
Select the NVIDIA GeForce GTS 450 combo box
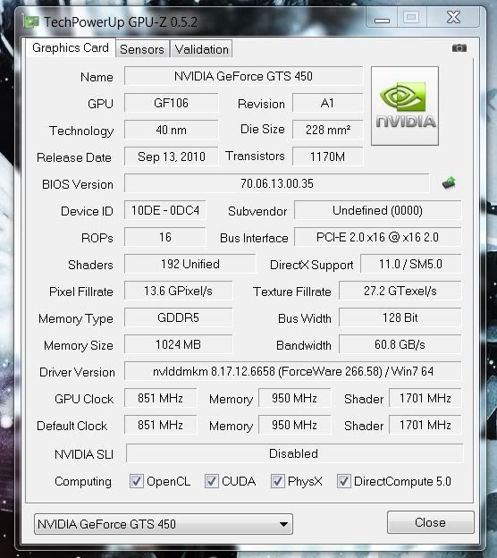click(x=164, y=524)
